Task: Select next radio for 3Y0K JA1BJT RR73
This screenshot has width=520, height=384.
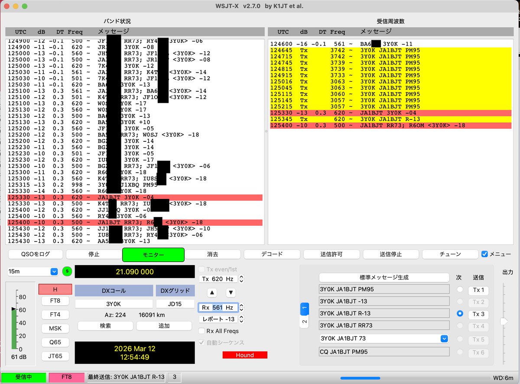Action: 460,326
